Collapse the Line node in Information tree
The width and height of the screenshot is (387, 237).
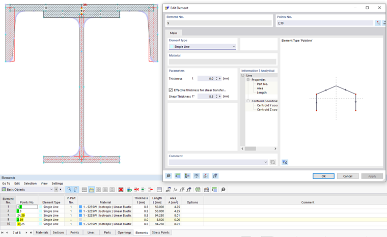tap(243, 75)
